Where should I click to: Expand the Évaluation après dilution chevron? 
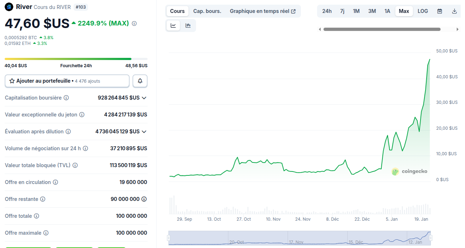pos(144,132)
